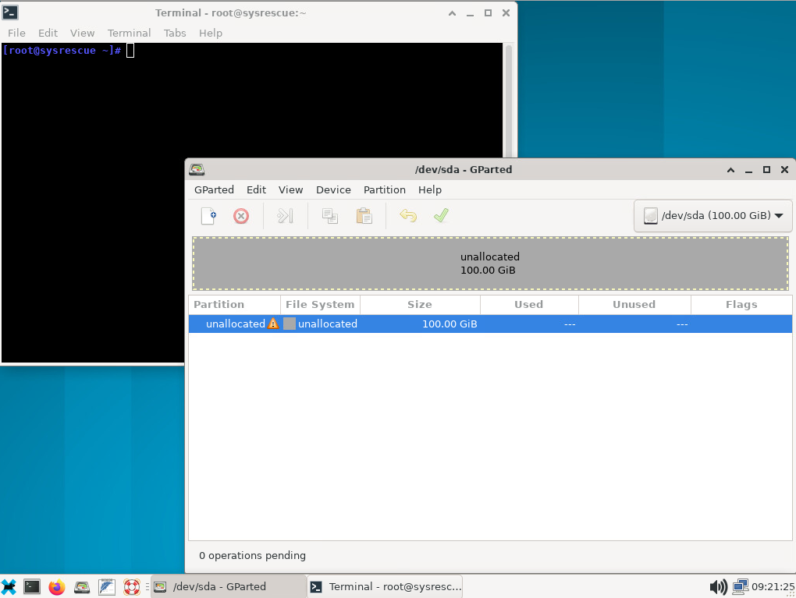Launch Terminal from the panel launcher
The width and height of the screenshot is (796, 598).
32,587
